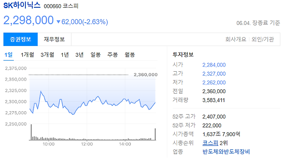The image size is (283, 158).
Task: Click the blue down-arrow price change icon
Action: (58, 22)
